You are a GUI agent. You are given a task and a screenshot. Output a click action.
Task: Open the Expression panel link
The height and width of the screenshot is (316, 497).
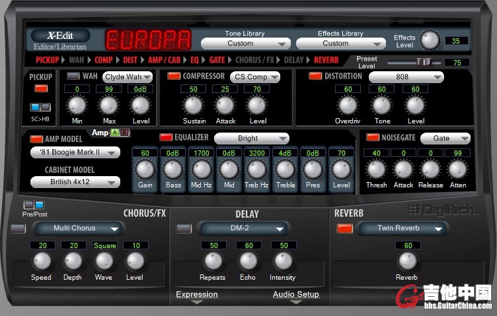pyautogui.click(x=196, y=295)
